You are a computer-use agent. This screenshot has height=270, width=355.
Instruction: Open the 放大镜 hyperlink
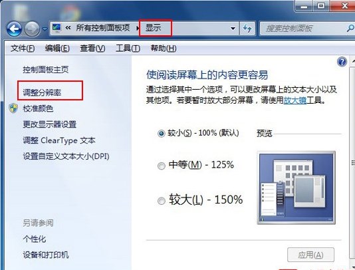[x=295, y=100]
